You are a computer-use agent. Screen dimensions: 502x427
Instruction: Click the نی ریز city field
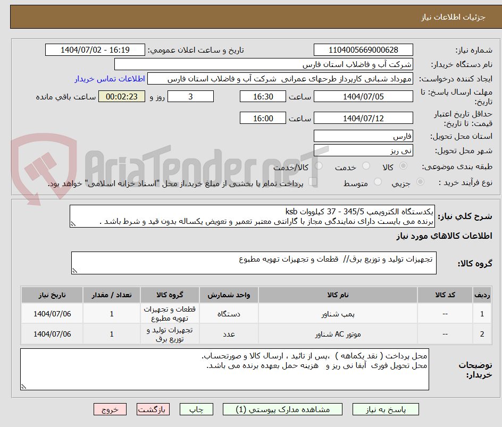[363, 150]
